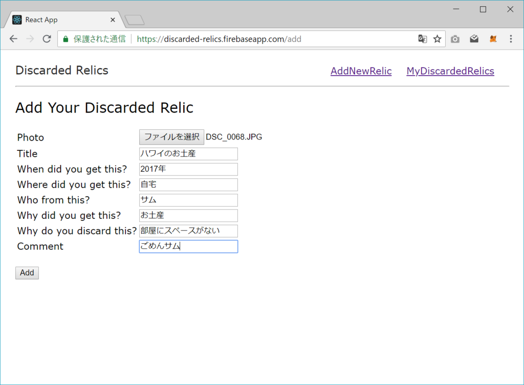Screen dimensions: 524x385
Task: Click the Discarded Relics site title
Action: tap(62, 71)
